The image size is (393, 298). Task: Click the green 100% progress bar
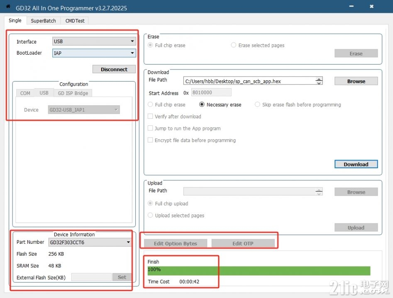click(259, 271)
